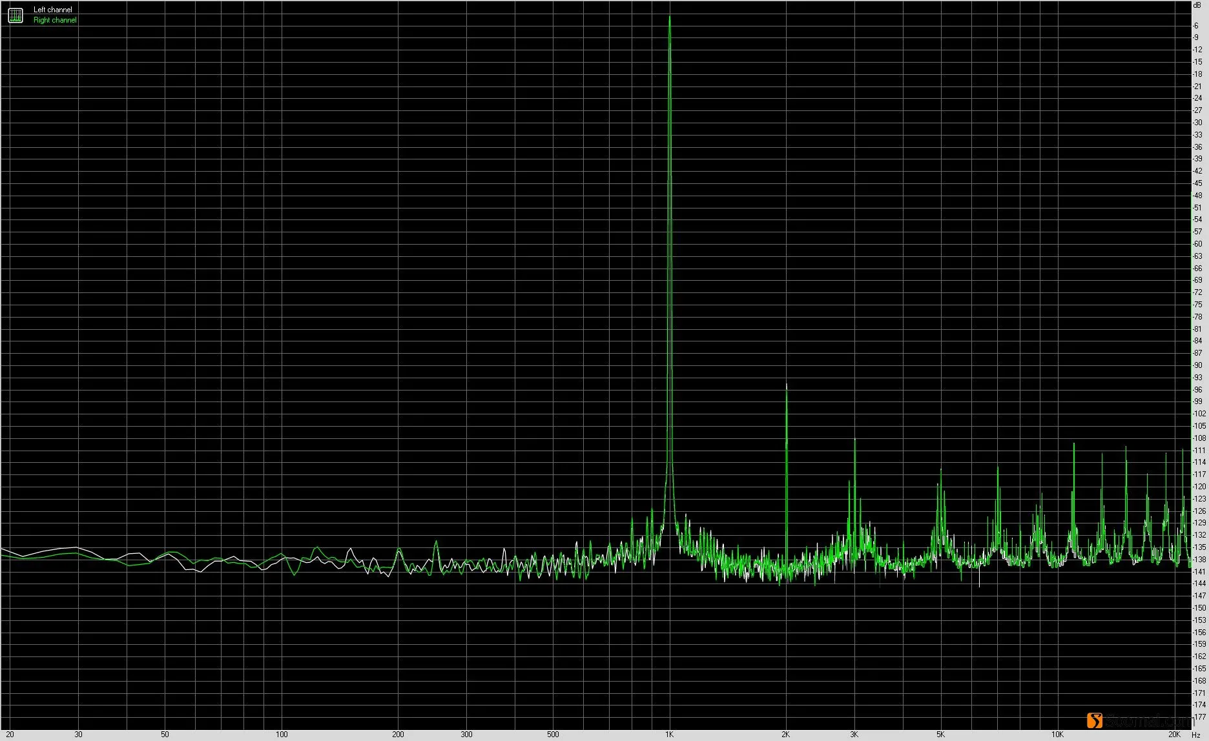Click the "-120" level axis label
Screen dimensions: 1209x741
pyautogui.click(x=1199, y=487)
